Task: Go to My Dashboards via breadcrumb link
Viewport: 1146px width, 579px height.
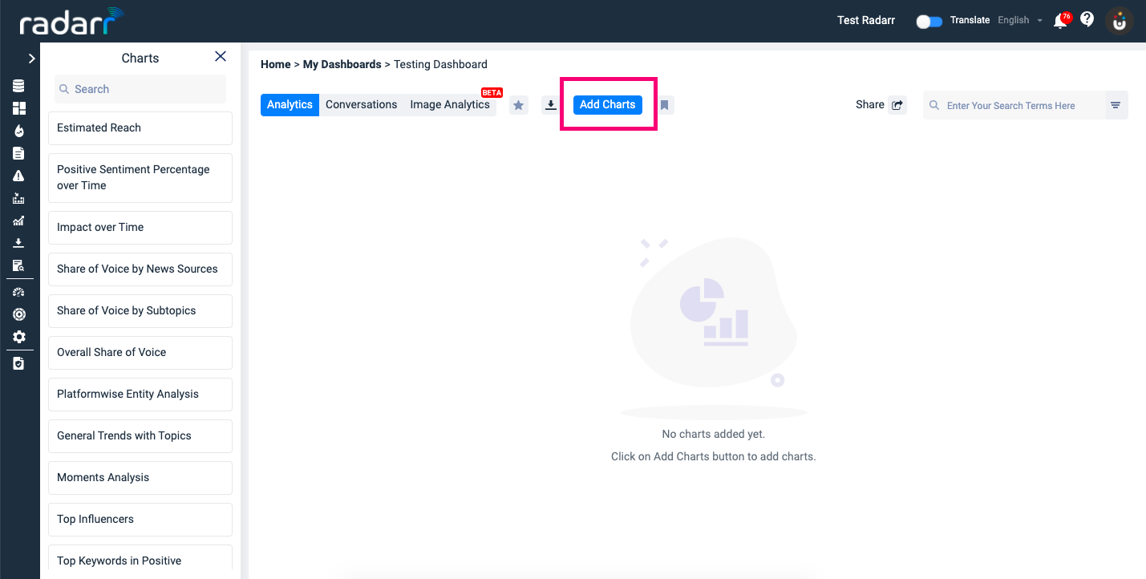Action: (x=340, y=64)
